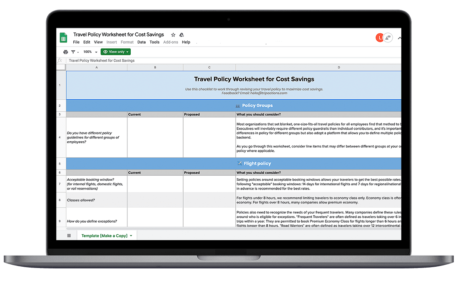458x300 pixels.
Task: Select row 7 header
Action: click(x=61, y=184)
